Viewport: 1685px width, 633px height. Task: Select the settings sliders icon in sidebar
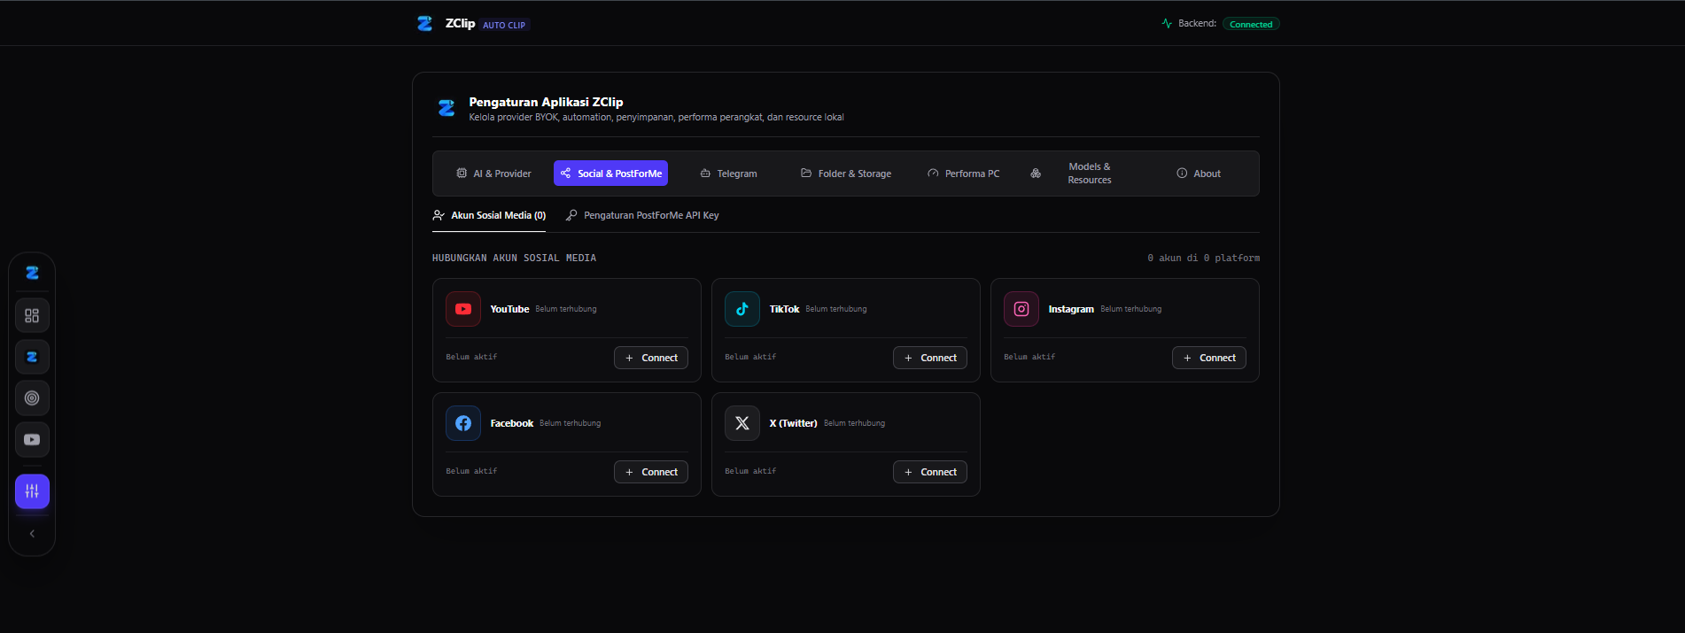click(32, 491)
